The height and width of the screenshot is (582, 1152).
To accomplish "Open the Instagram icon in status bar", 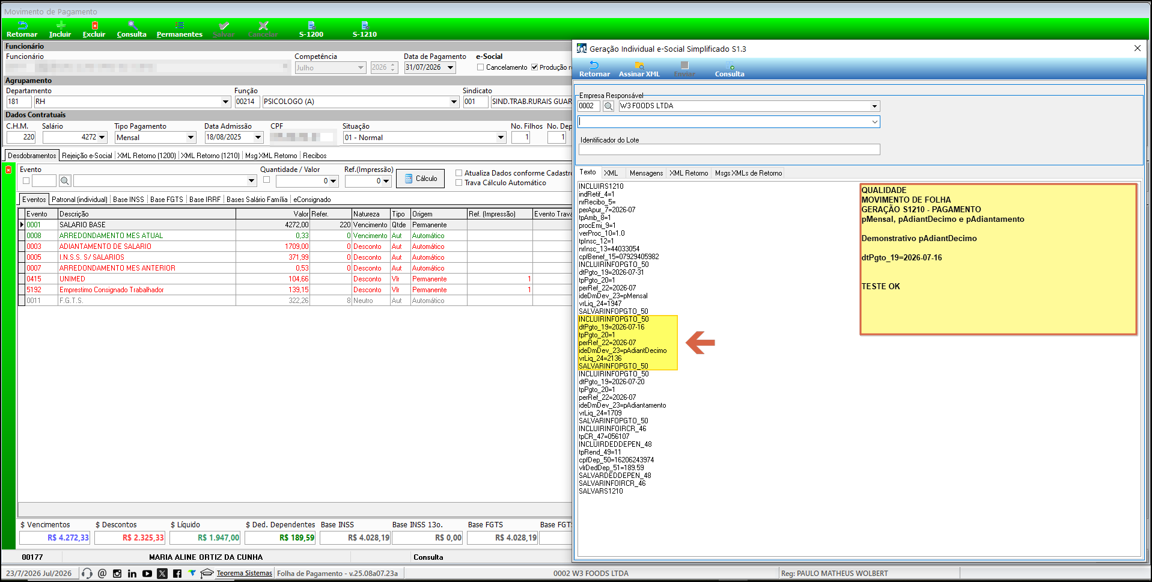I will pyautogui.click(x=117, y=574).
